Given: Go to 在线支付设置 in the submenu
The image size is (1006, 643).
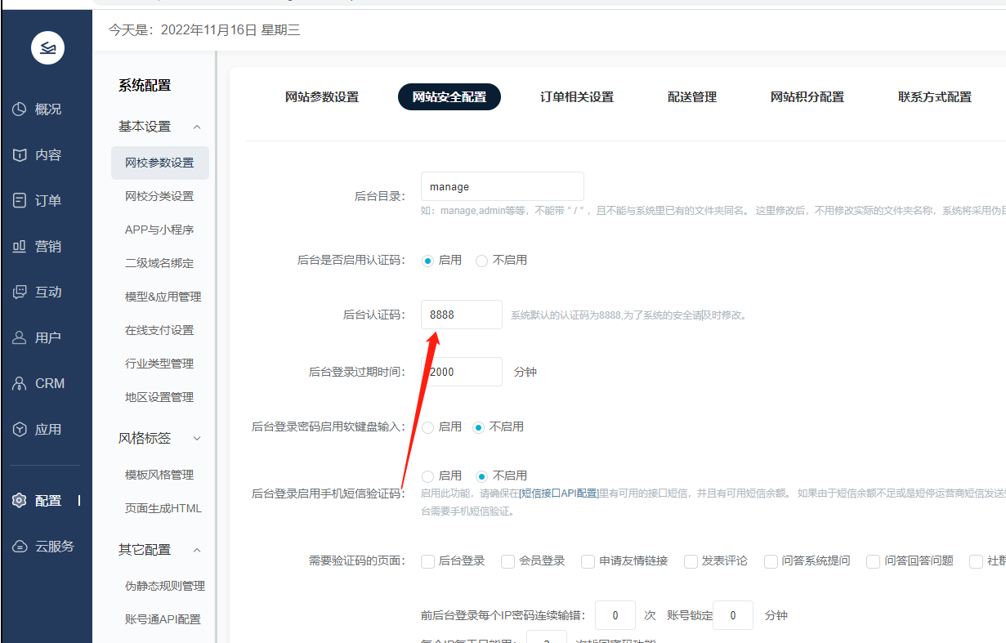Looking at the screenshot, I should [159, 330].
